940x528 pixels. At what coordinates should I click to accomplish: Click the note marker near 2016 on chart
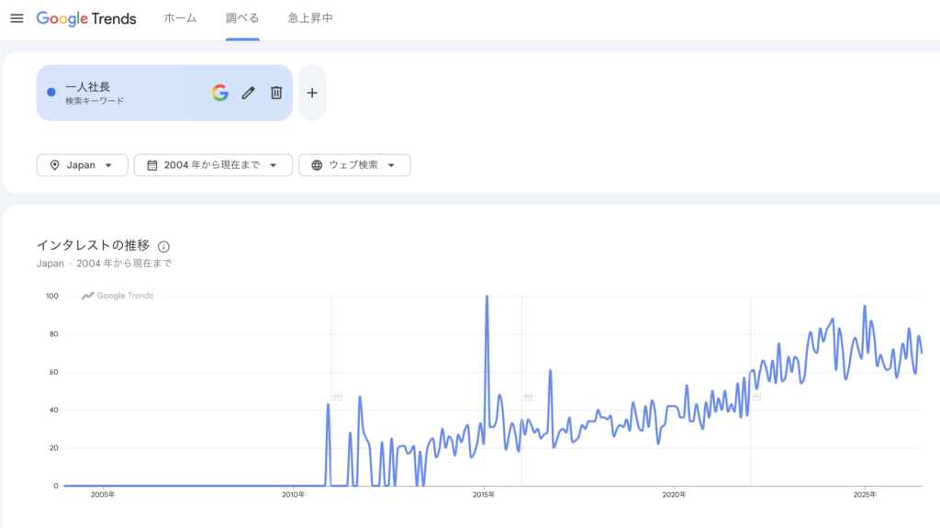click(x=528, y=398)
